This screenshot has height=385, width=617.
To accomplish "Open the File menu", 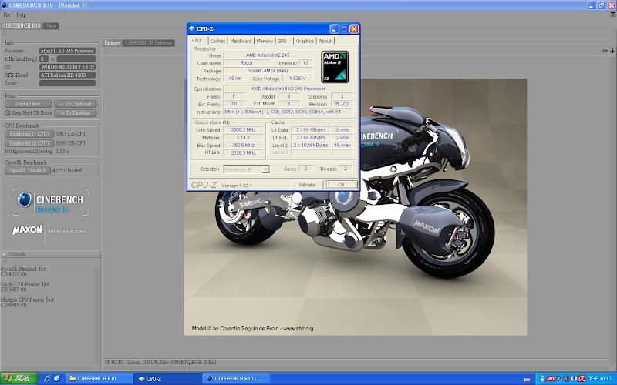I will [7, 15].
